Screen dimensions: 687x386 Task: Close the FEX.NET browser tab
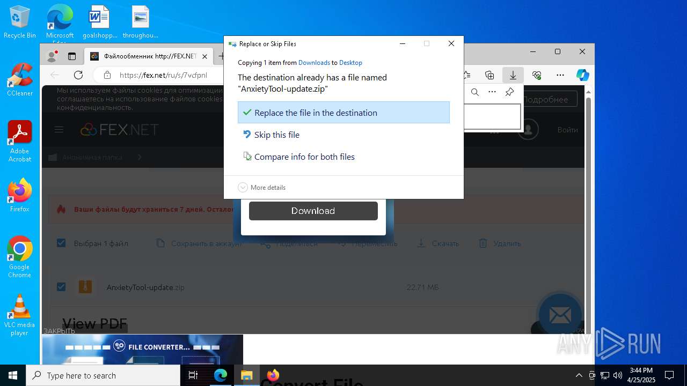(204, 56)
